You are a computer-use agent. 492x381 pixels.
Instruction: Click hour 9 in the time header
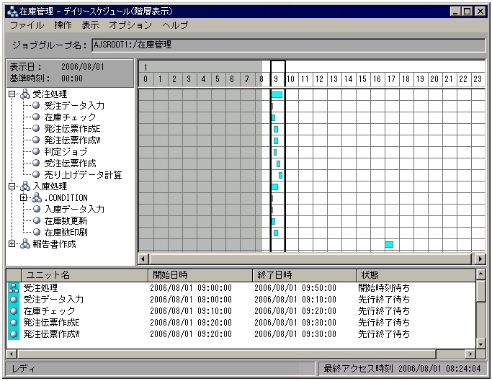click(276, 79)
